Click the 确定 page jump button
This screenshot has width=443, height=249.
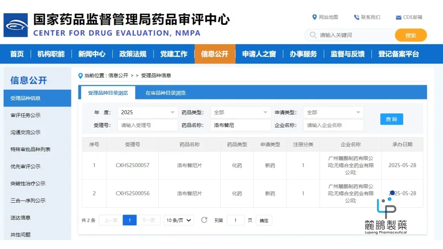point(264,220)
